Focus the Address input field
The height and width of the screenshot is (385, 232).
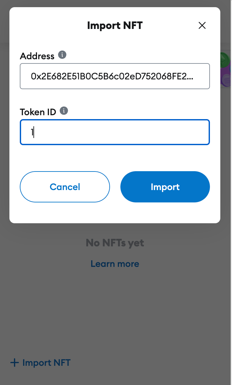pyautogui.click(x=115, y=76)
